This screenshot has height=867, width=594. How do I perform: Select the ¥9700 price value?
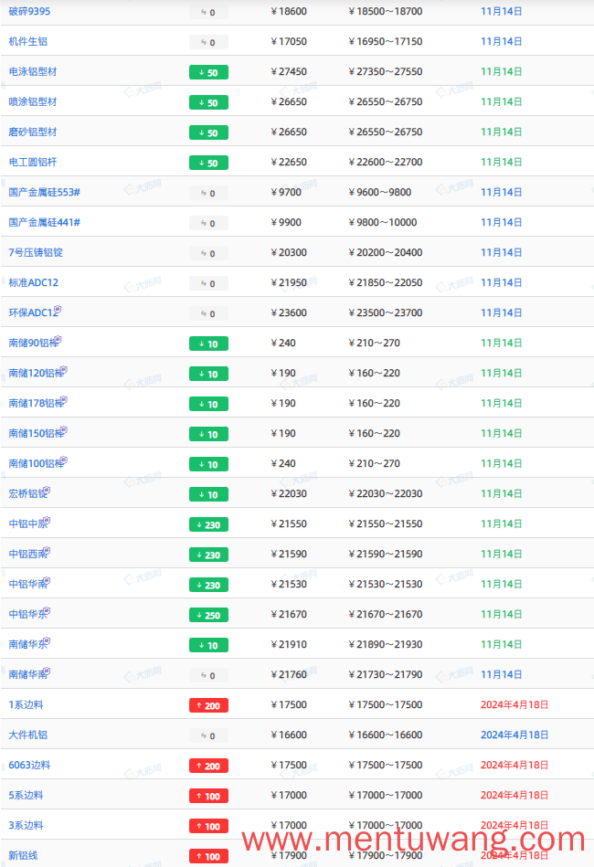[x=286, y=192]
